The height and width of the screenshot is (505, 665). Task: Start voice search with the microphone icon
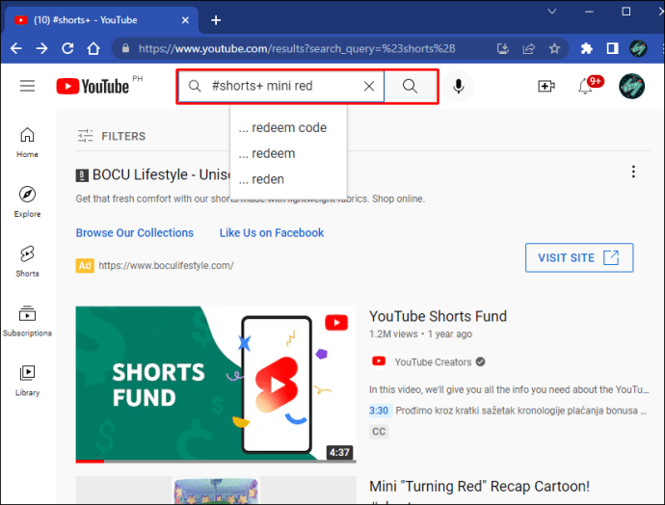tap(458, 86)
